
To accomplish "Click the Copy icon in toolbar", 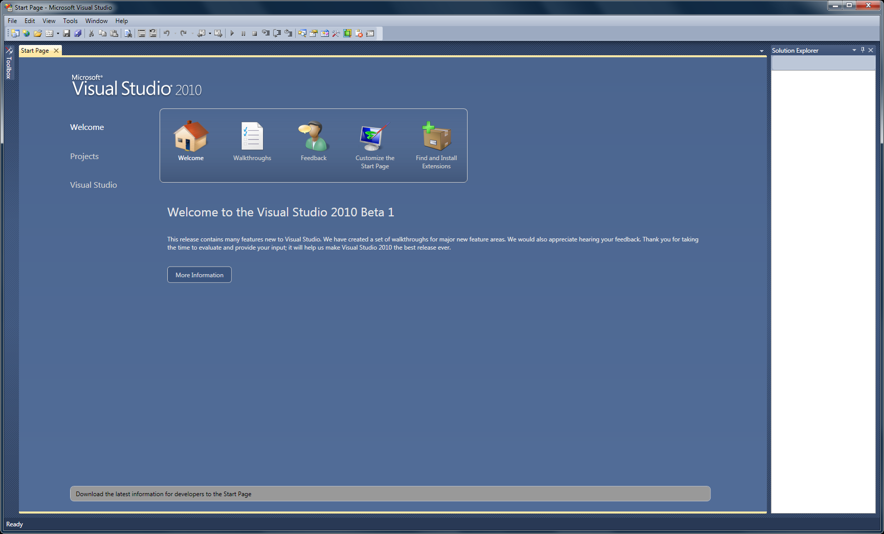I will pyautogui.click(x=102, y=33).
